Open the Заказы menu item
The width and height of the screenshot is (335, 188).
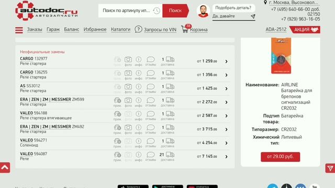tap(35, 29)
